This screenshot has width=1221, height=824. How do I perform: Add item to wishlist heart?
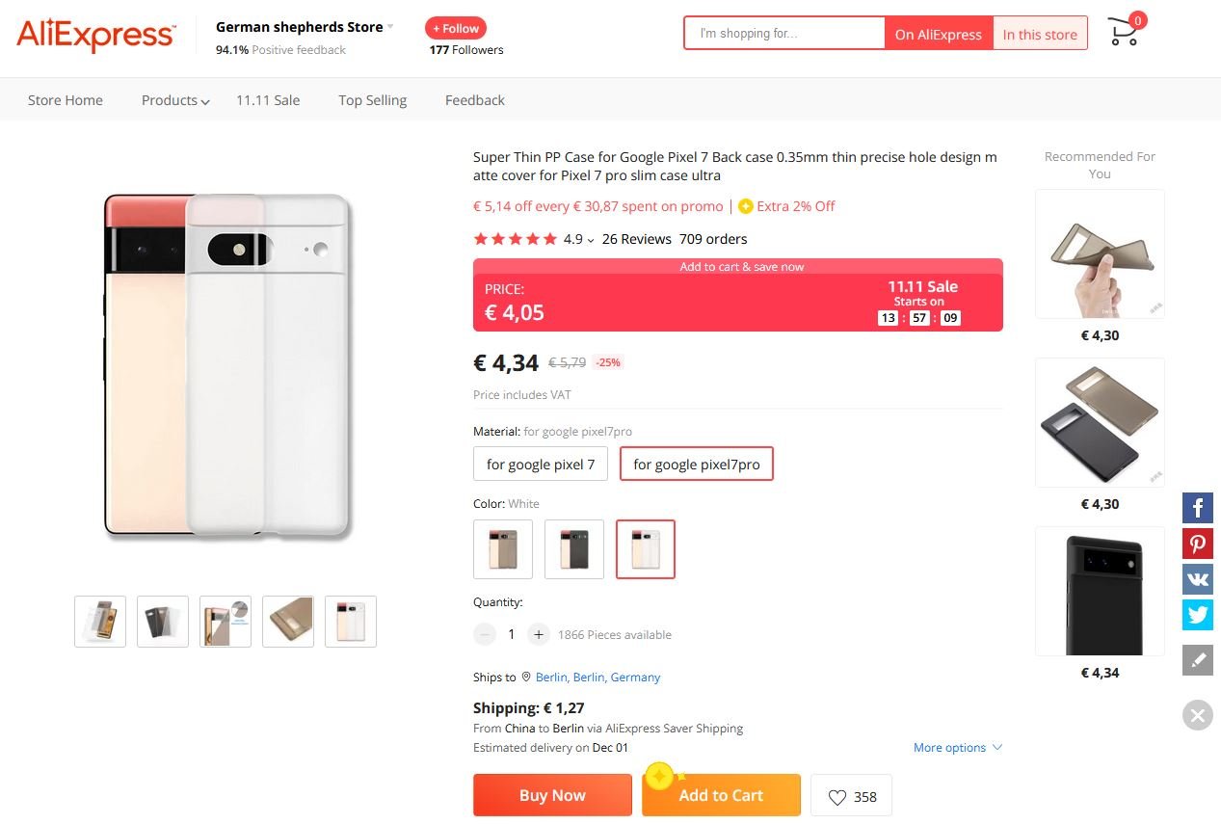851,796
